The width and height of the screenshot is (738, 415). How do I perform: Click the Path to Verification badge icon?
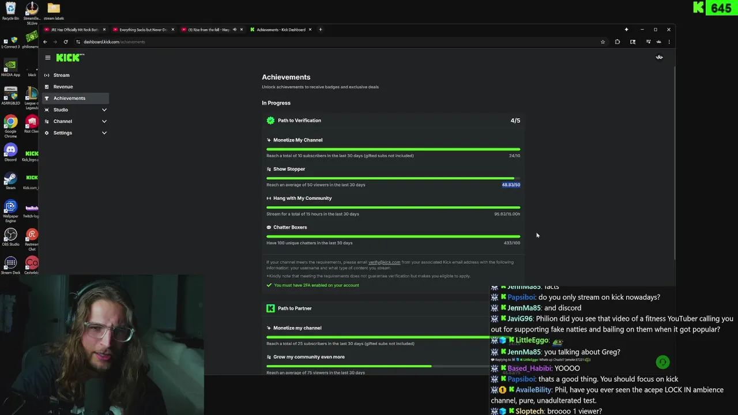click(270, 120)
